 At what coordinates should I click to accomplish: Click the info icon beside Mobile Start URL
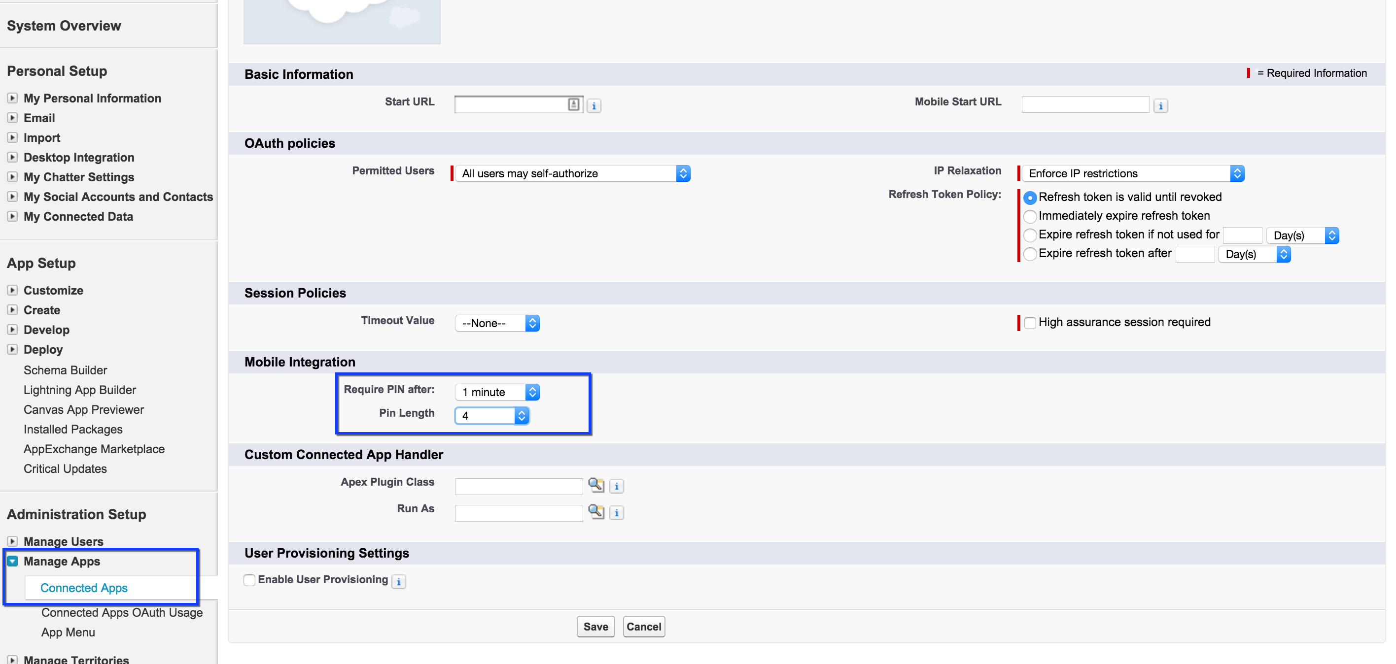pos(1161,105)
